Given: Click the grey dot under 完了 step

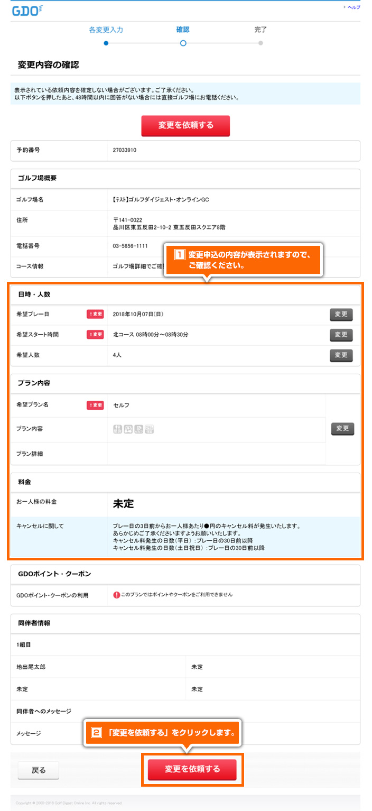Looking at the screenshot, I should pos(261,43).
